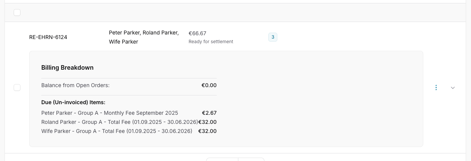This screenshot has height=161, width=471.
Task: Click the Ready for settlement status
Action: point(211,42)
